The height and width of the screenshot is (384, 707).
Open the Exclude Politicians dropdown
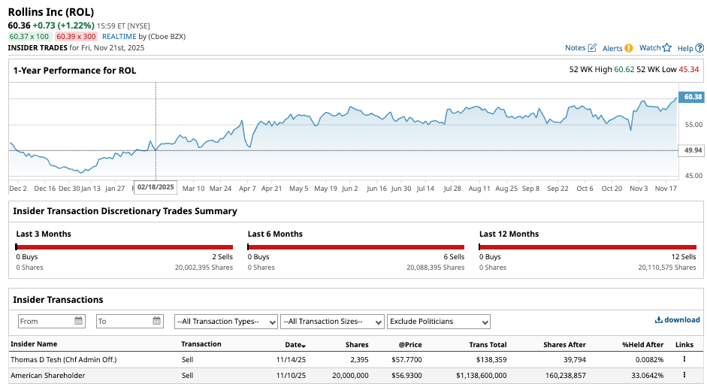coord(439,322)
